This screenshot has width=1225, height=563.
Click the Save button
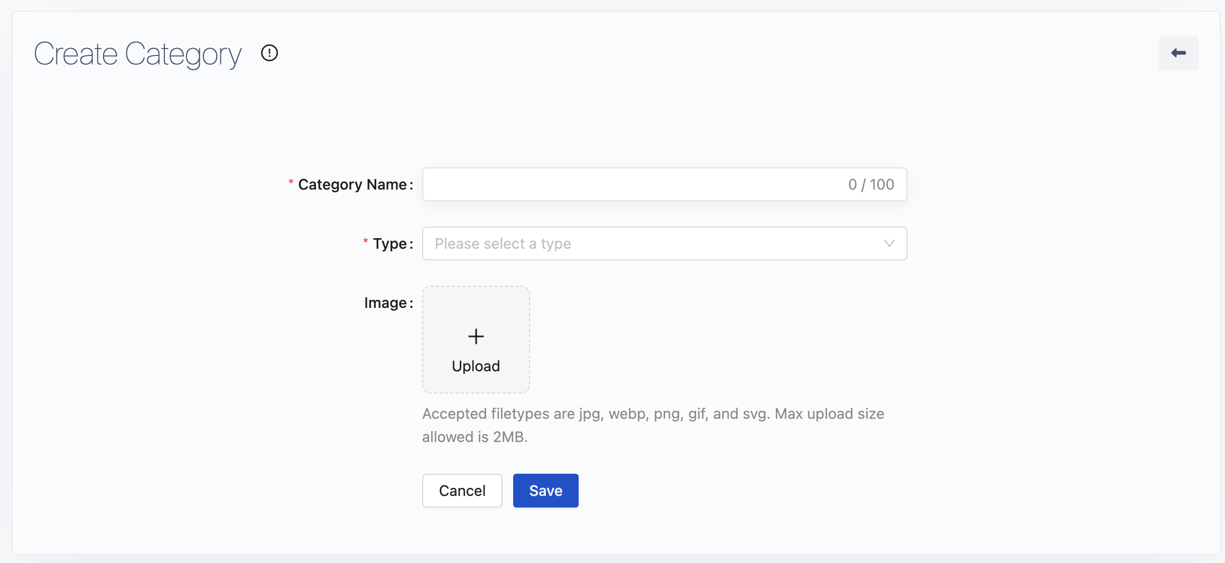[x=545, y=491]
